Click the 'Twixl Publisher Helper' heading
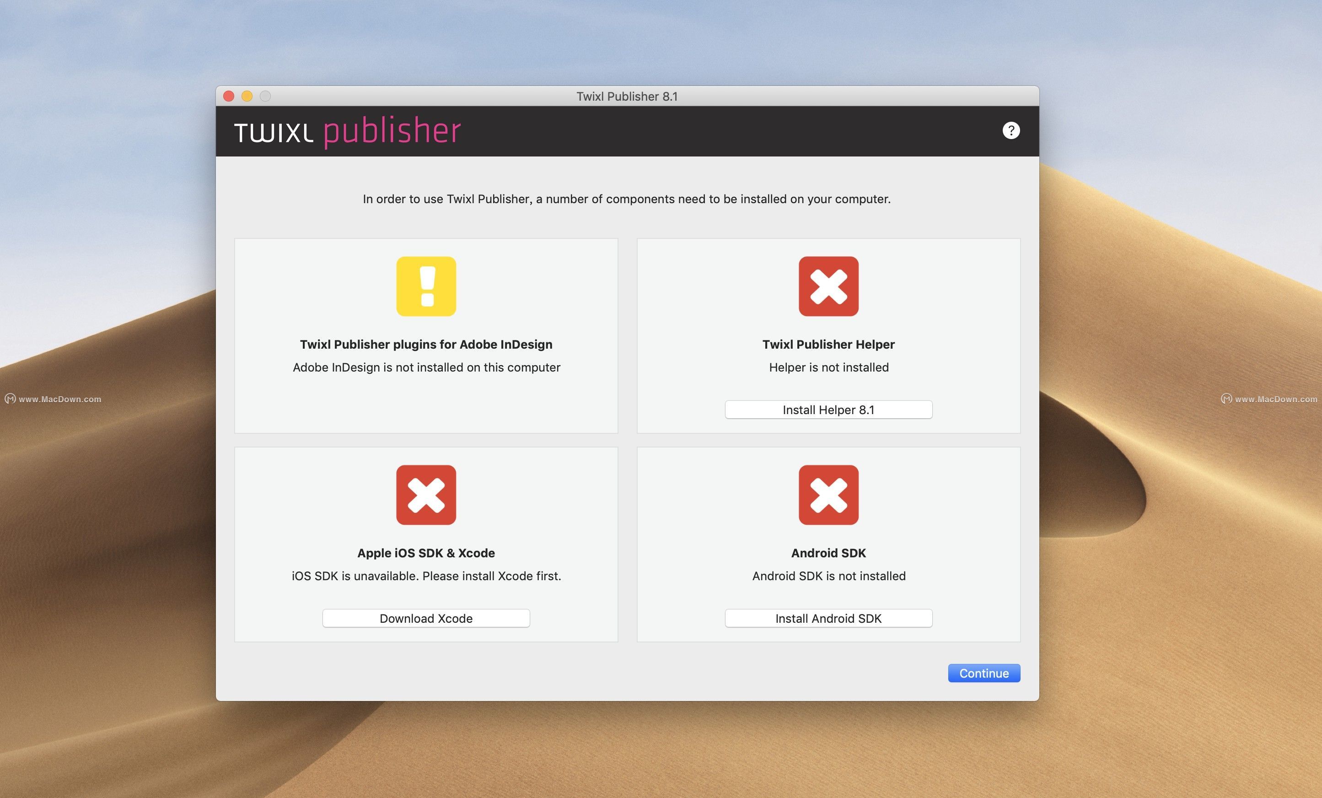 click(828, 345)
